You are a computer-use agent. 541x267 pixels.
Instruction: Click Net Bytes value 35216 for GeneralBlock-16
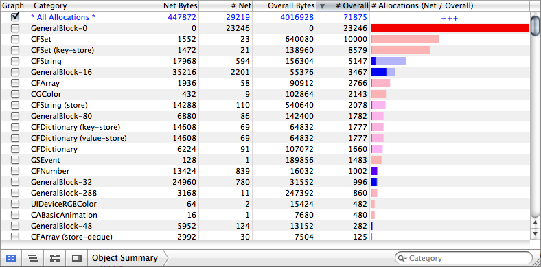(x=184, y=73)
